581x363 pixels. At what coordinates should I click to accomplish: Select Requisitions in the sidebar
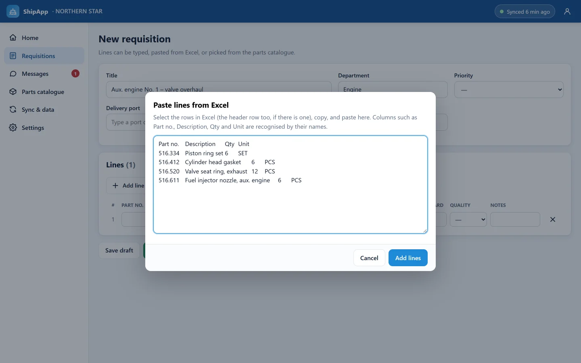pos(44,56)
